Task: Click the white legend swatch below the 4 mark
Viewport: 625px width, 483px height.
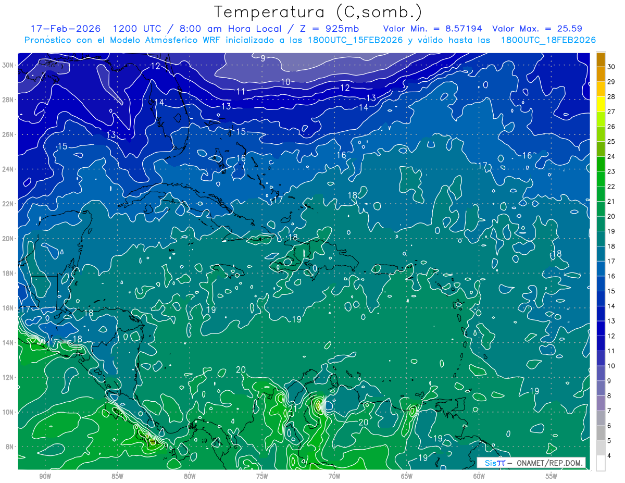Action: [601, 463]
